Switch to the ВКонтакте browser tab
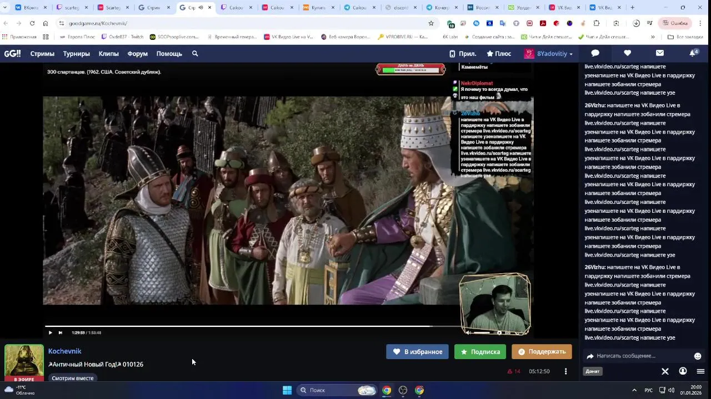The image size is (711, 399). coord(31,8)
